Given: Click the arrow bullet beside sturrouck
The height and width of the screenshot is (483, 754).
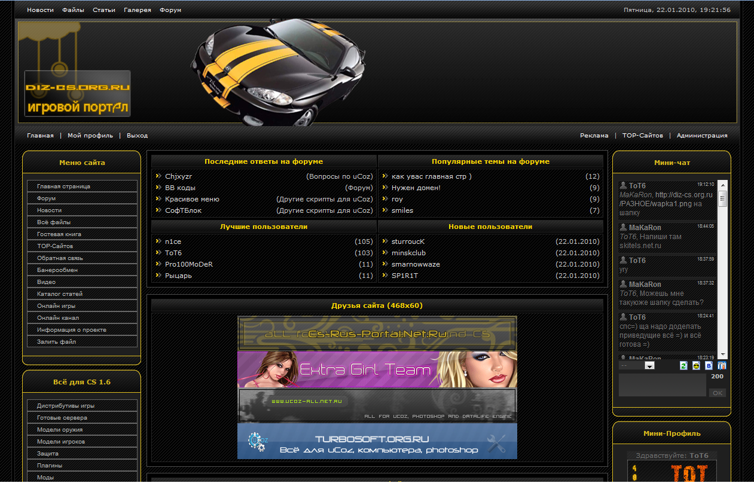Looking at the screenshot, I should pyautogui.click(x=385, y=241).
